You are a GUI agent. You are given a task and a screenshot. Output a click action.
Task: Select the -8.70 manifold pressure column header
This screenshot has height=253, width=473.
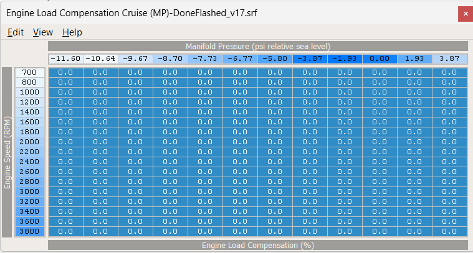click(x=170, y=58)
